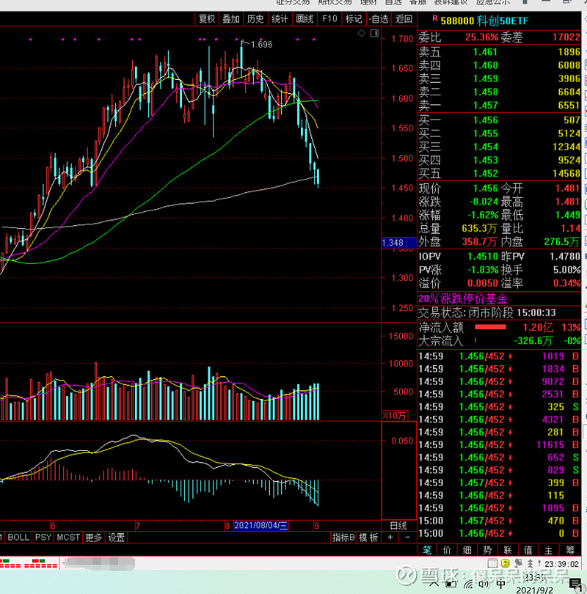Screen dimensions: 587x594
Task: Click the 统计 statistics tool
Action: tap(280, 21)
